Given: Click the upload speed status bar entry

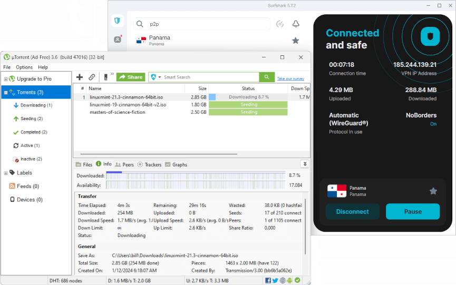Looking at the screenshot, I should point(207,281).
